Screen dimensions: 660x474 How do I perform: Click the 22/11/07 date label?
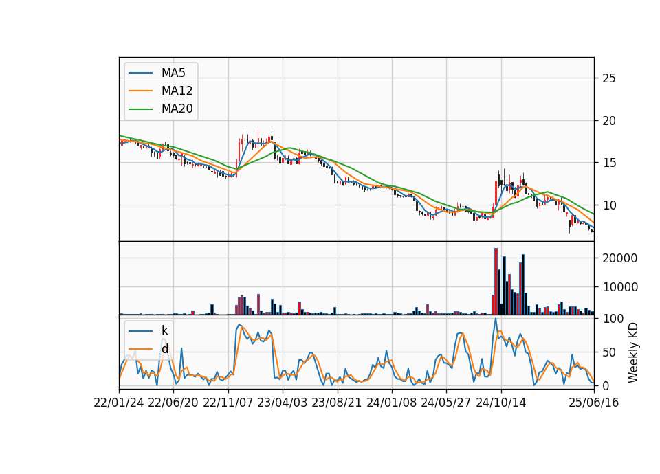pyautogui.click(x=228, y=403)
